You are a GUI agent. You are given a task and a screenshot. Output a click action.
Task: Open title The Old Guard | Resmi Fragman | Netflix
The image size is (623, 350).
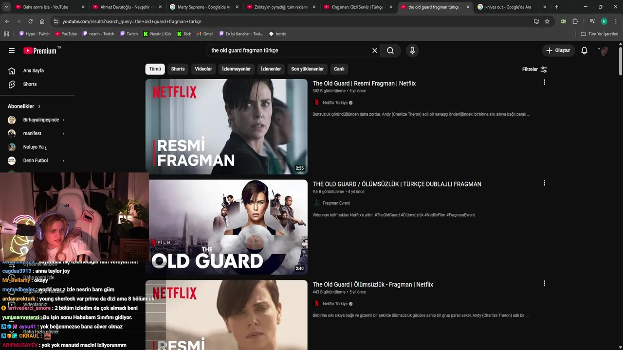click(x=364, y=84)
